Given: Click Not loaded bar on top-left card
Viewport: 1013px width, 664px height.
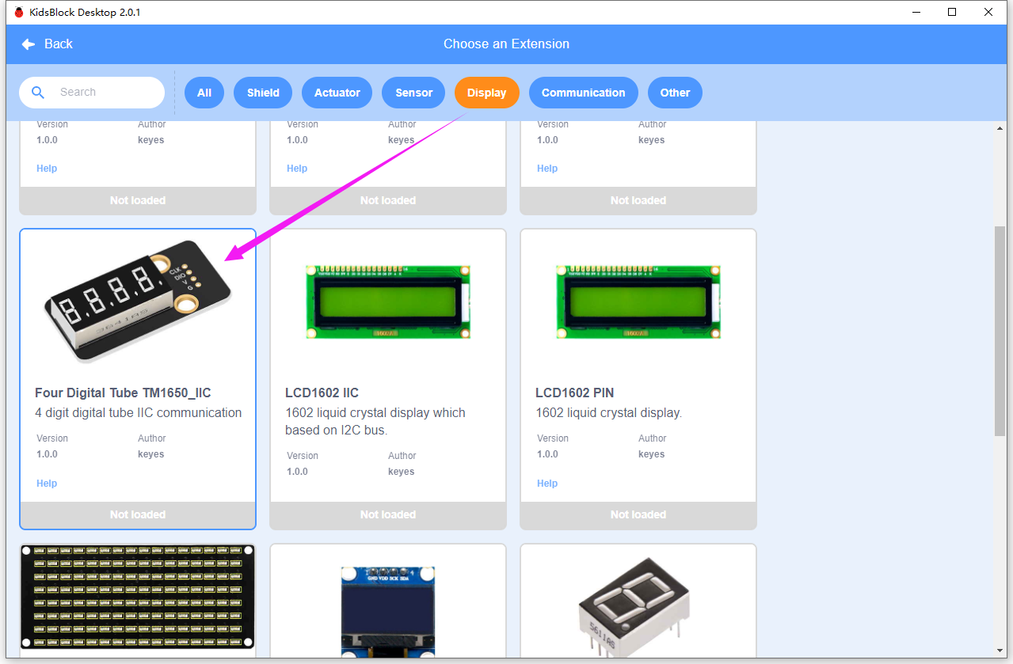Looking at the screenshot, I should click(x=138, y=200).
